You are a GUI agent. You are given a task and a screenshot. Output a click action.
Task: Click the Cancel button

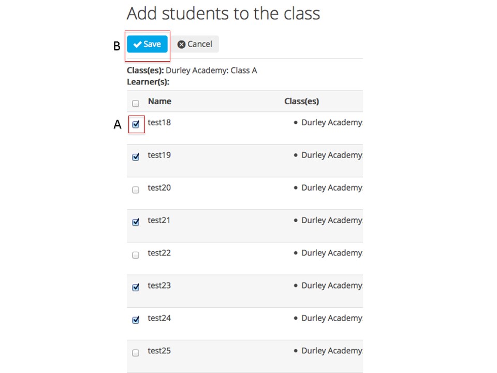pos(195,44)
